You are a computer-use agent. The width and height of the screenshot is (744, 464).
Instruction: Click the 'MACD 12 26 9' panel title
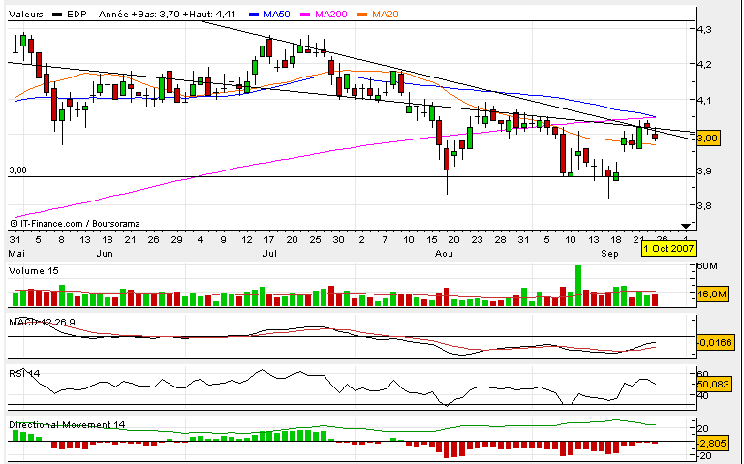(x=42, y=323)
